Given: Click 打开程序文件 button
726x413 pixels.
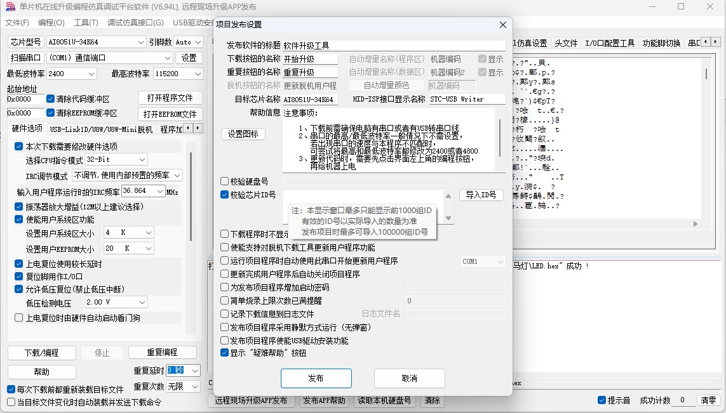Looking at the screenshot, I should pyautogui.click(x=170, y=98).
